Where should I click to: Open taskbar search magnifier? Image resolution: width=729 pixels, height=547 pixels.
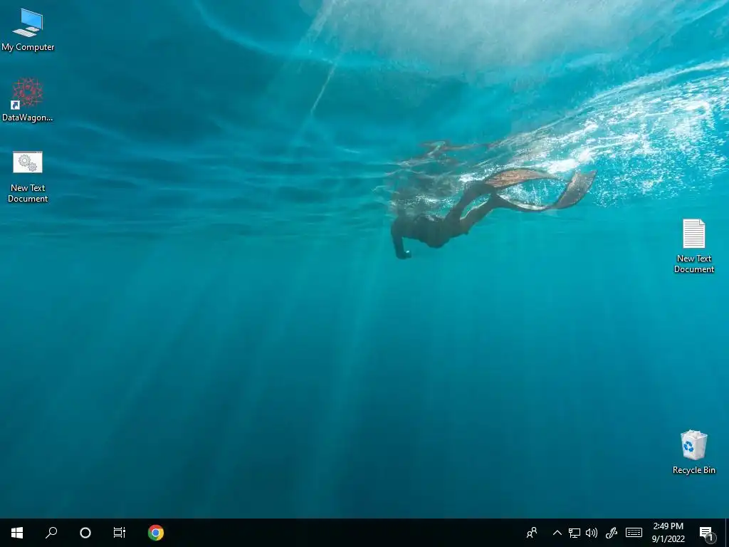pos(51,533)
